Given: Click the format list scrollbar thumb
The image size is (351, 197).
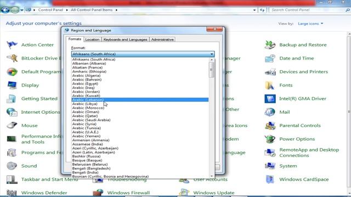Looking at the screenshot, I should point(211,69).
